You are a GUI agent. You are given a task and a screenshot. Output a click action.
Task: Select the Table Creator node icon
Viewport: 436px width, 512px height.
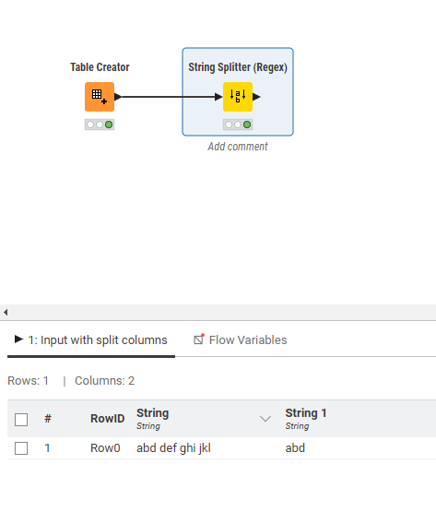(100, 97)
